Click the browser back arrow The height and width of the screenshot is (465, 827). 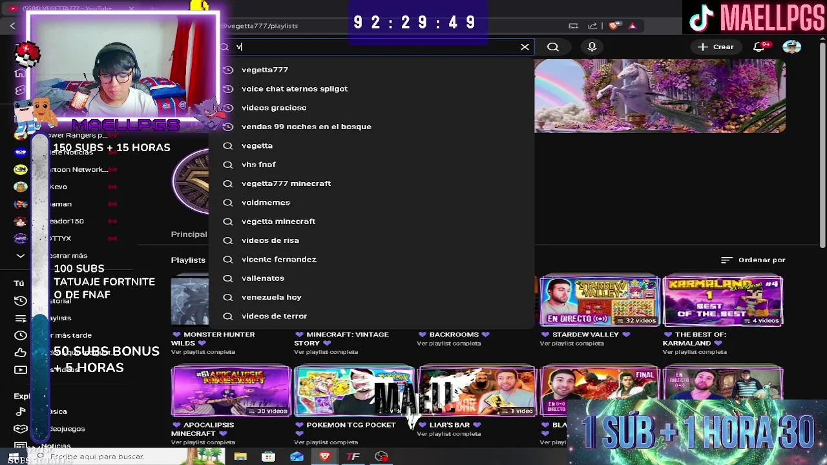click(12, 26)
